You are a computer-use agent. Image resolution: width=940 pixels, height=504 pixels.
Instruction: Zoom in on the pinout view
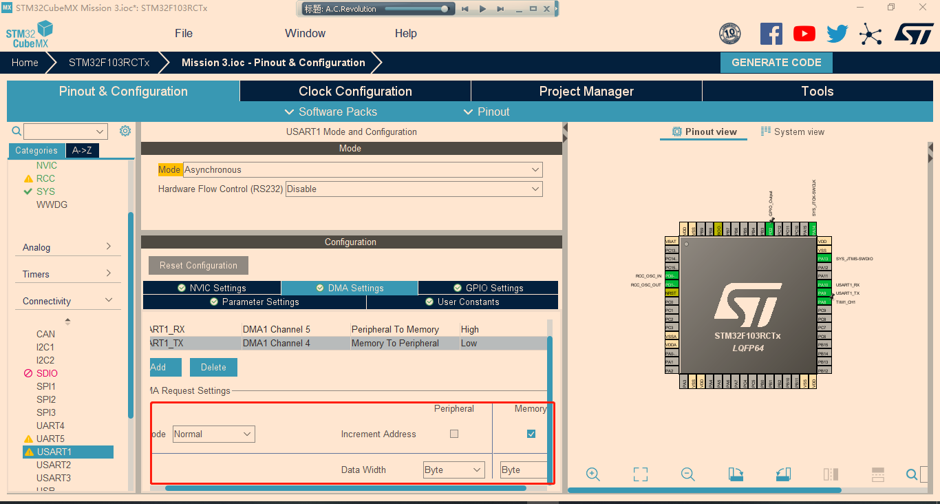(x=593, y=474)
